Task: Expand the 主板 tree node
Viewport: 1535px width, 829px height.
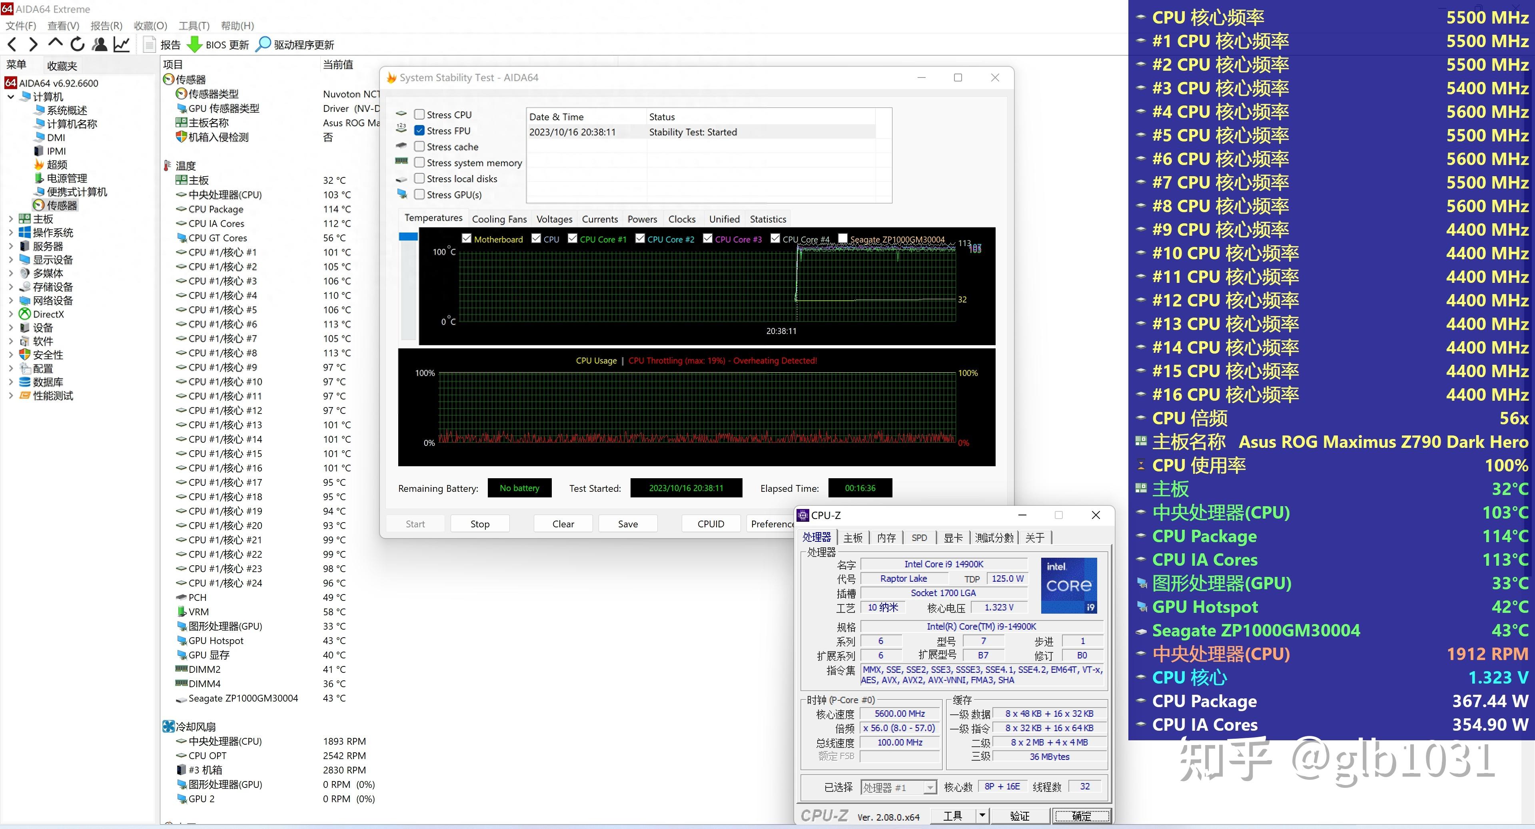Action: click(x=10, y=219)
